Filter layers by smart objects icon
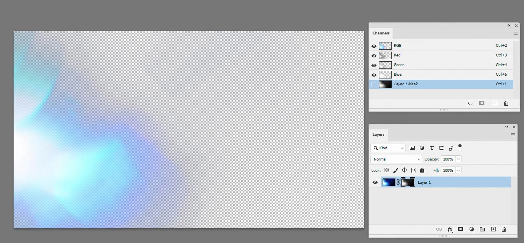 pos(451,148)
